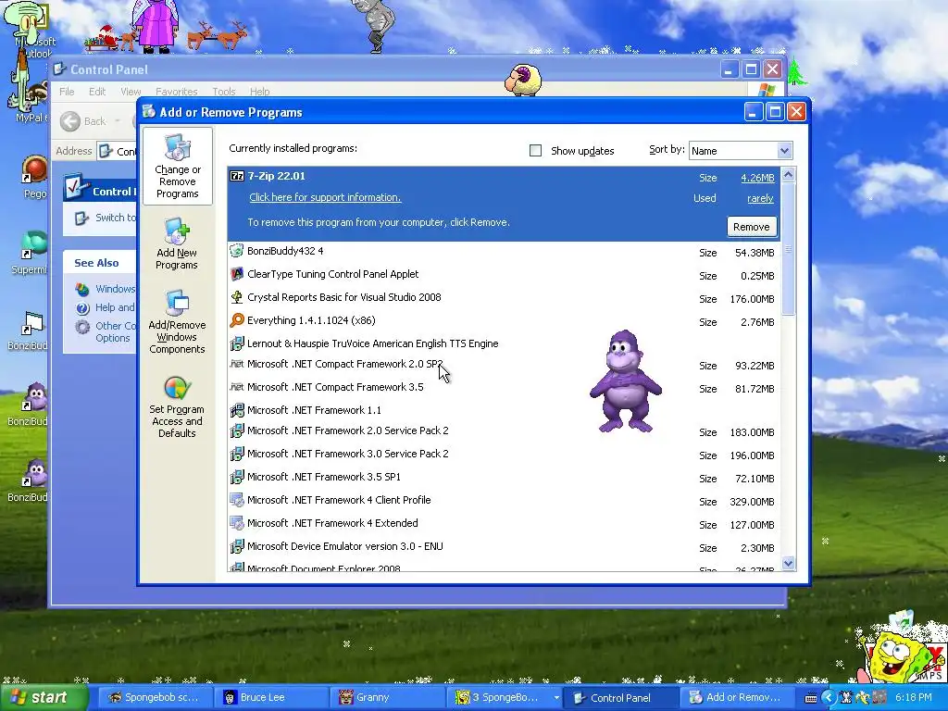The height and width of the screenshot is (711, 948).
Task: Switch to Bruce Lee taskbar window
Action: coord(271,698)
